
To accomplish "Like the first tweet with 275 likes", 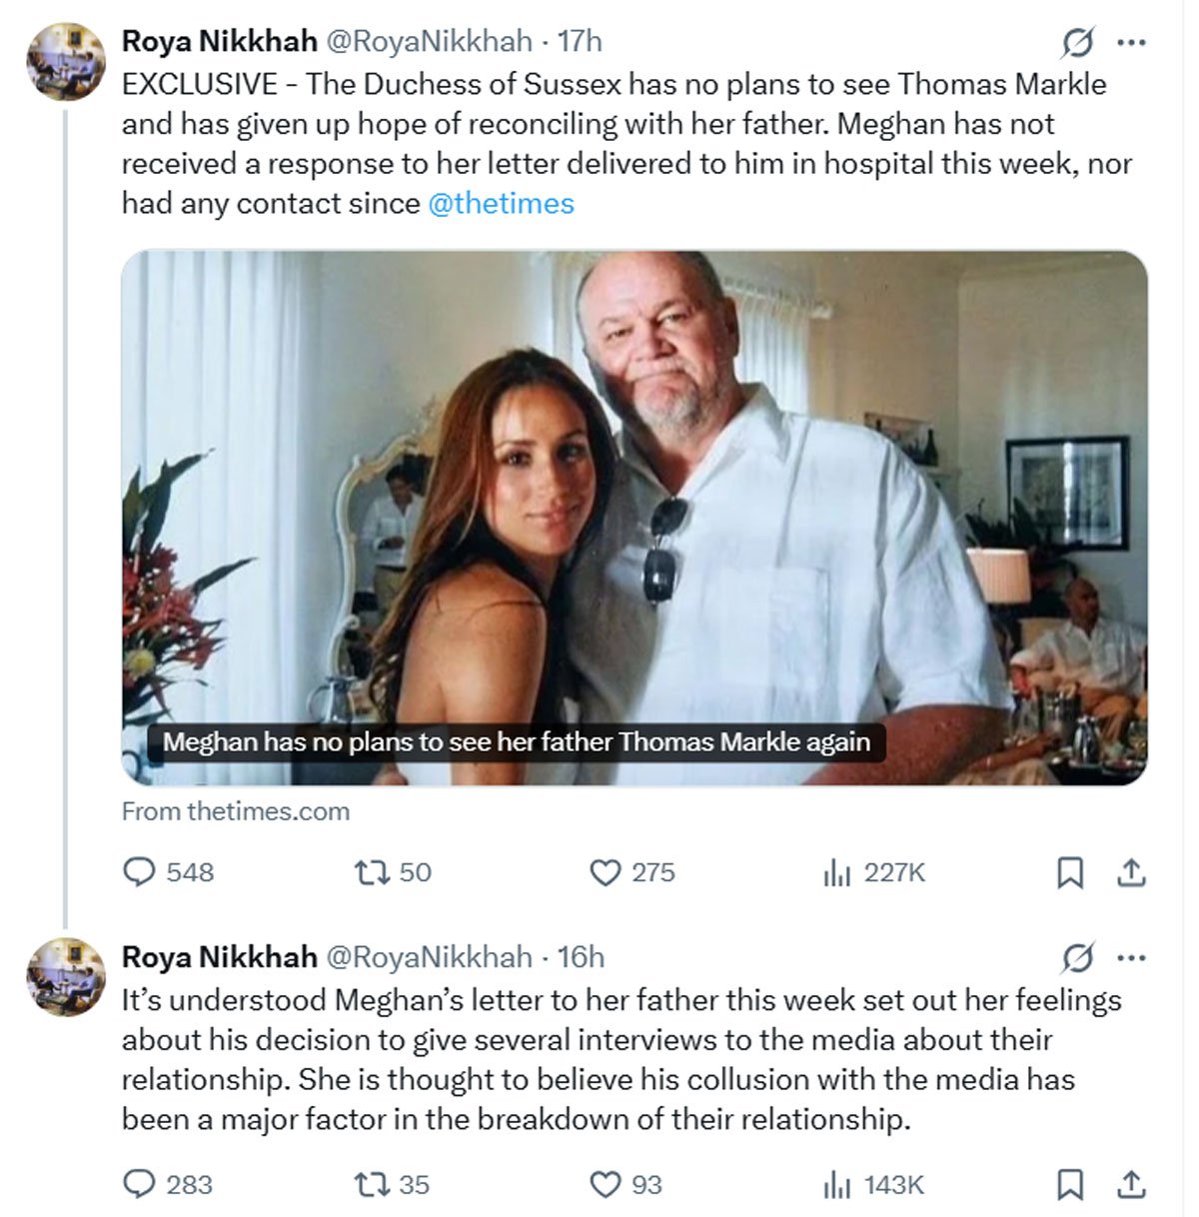I will point(605,872).
